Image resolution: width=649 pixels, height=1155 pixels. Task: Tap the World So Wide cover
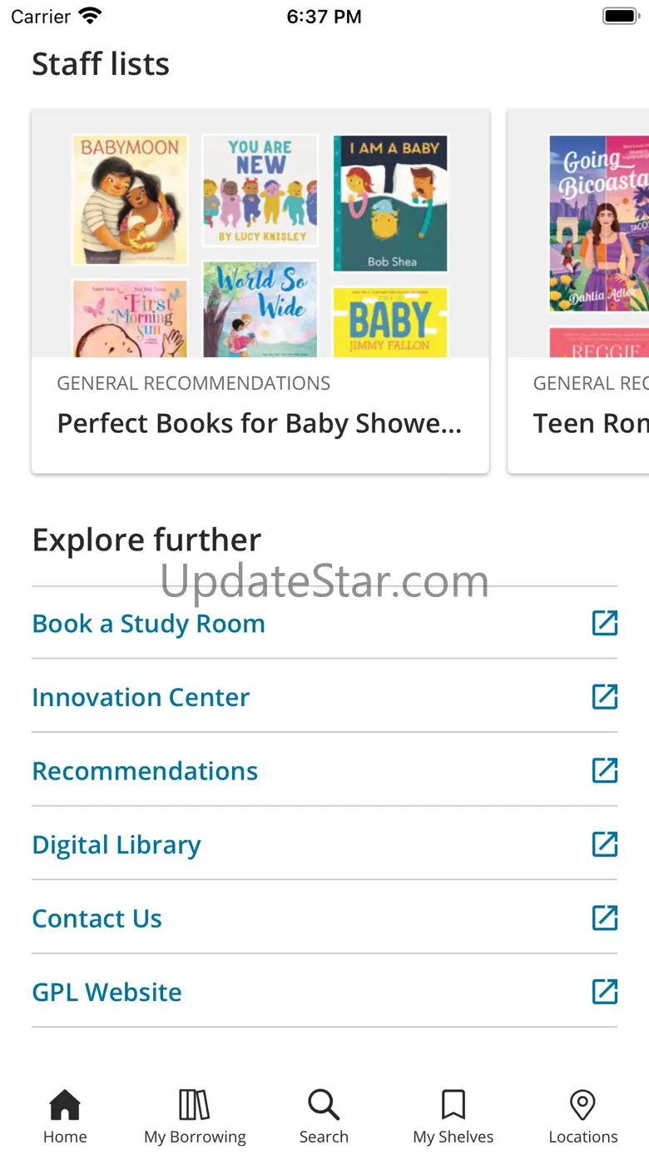pos(260,310)
